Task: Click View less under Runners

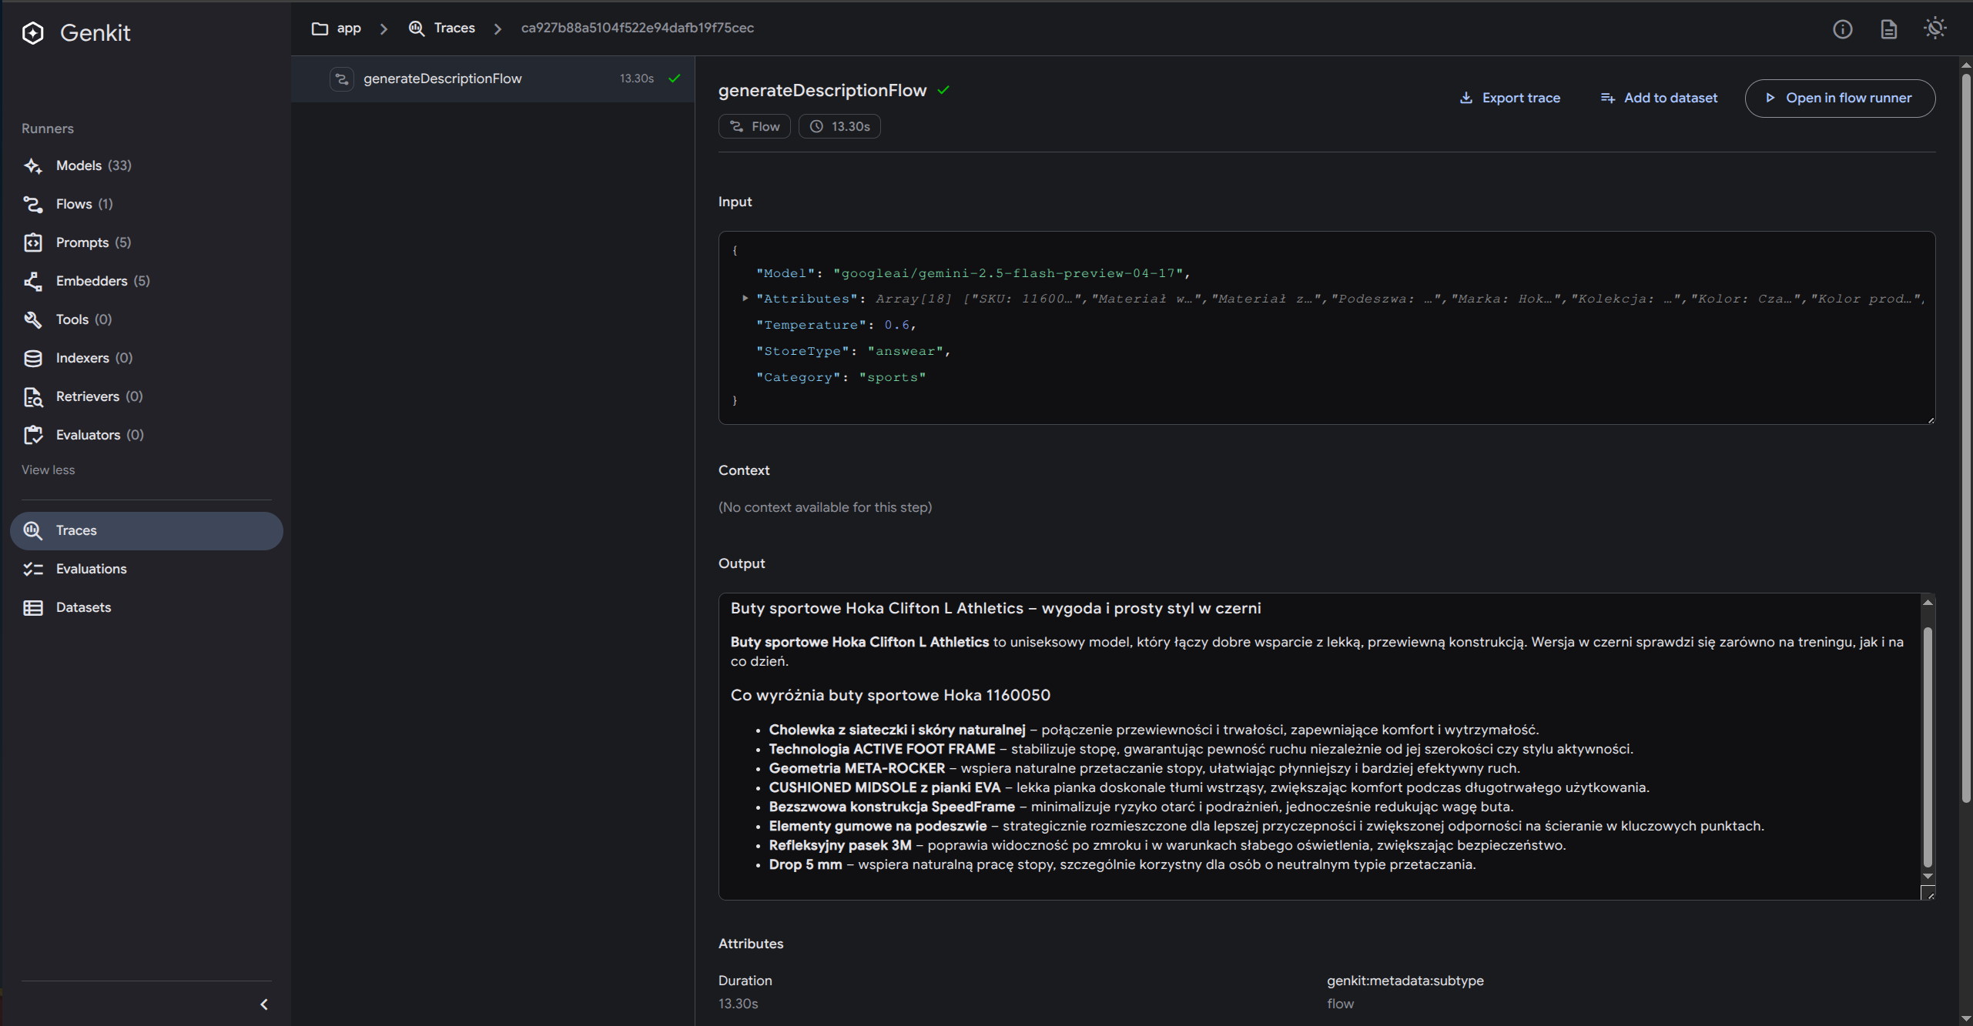Action: (x=48, y=470)
